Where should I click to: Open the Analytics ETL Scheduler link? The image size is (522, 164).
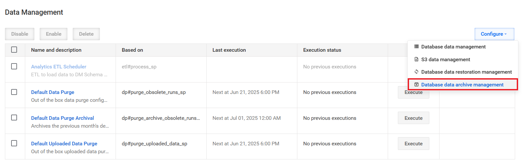(x=59, y=67)
